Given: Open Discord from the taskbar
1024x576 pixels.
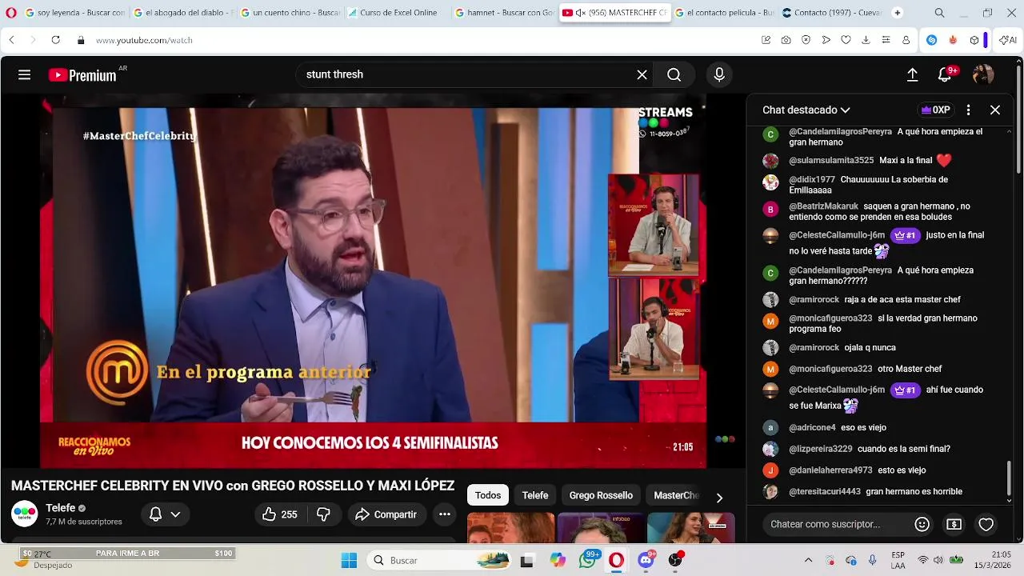Looking at the screenshot, I should (646, 560).
